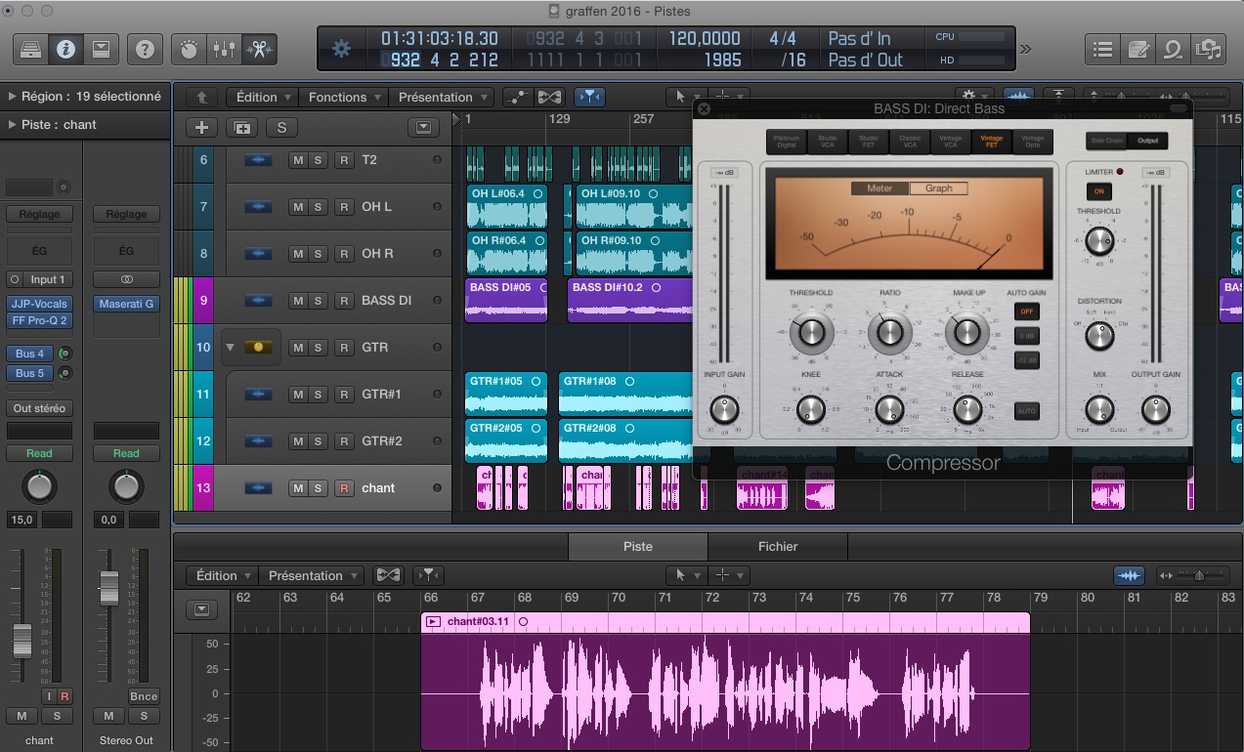Open the Library panel icon

point(30,49)
